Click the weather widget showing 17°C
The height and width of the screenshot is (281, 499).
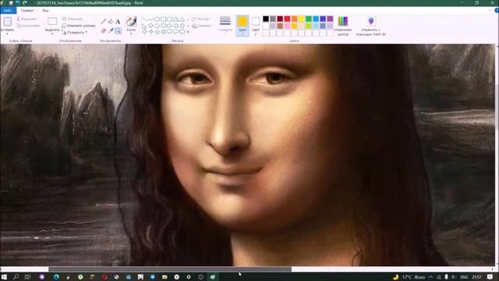409,277
